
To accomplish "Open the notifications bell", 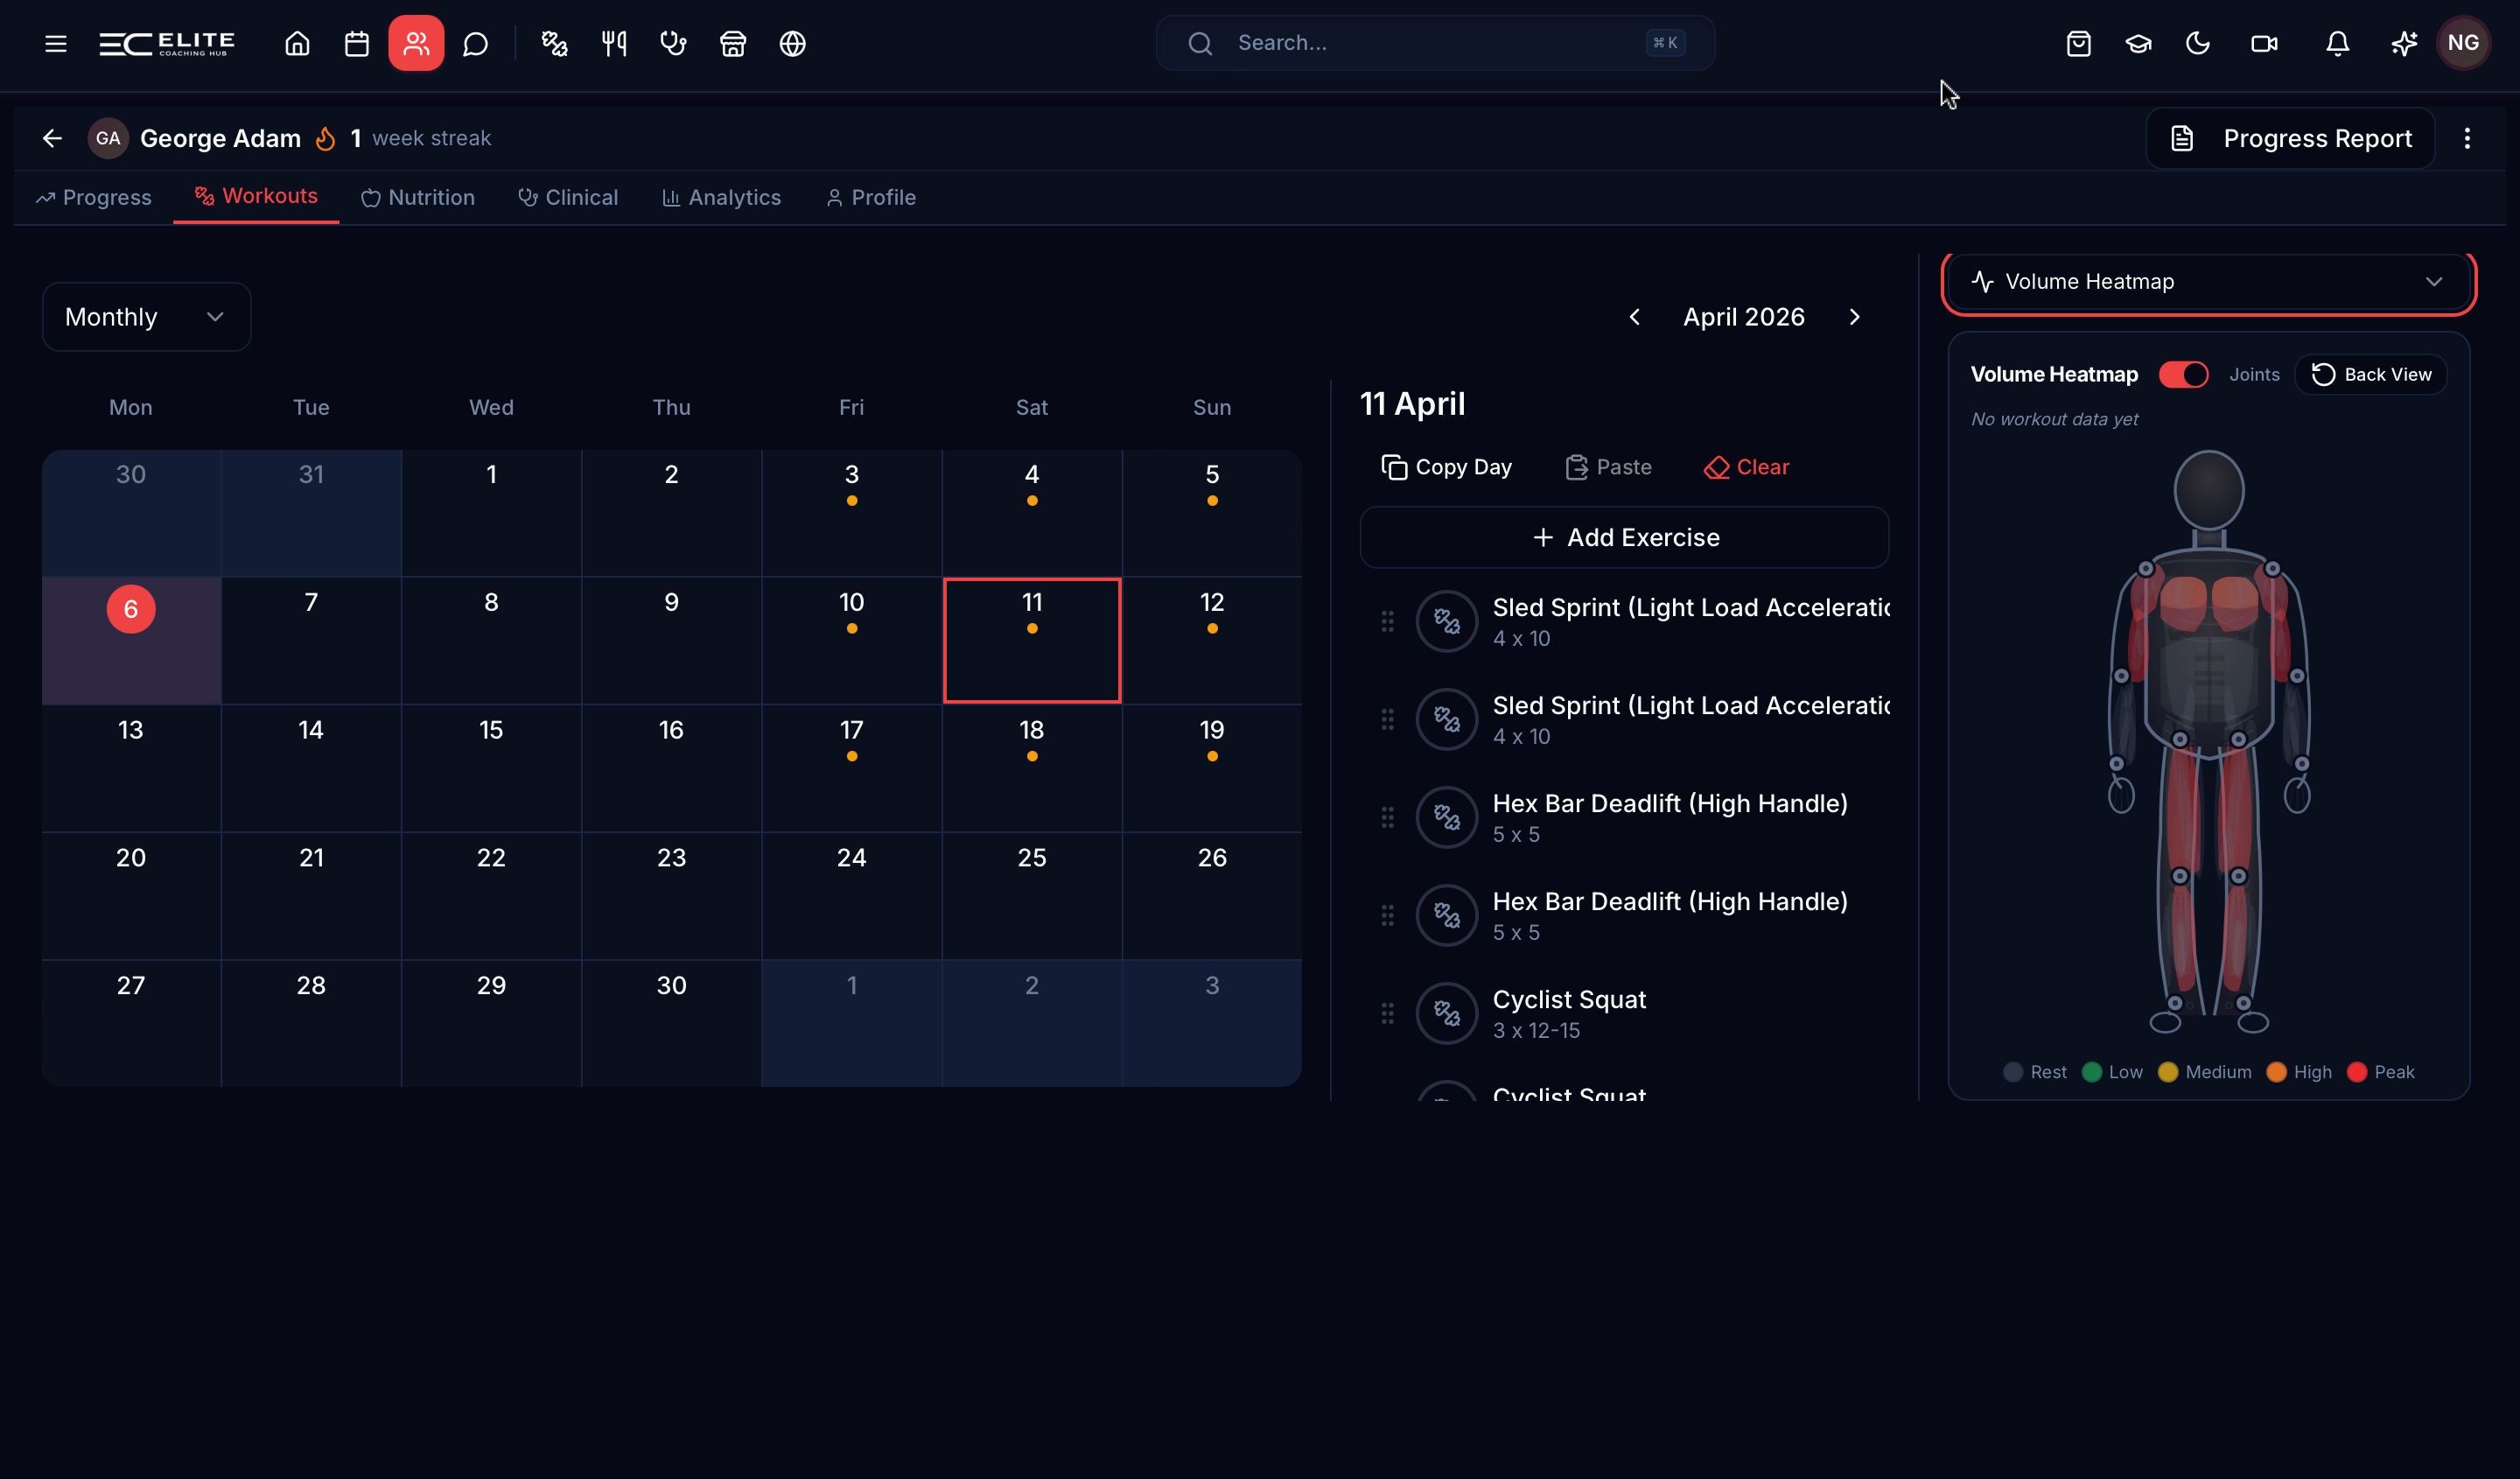I will click(x=2337, y=43).
